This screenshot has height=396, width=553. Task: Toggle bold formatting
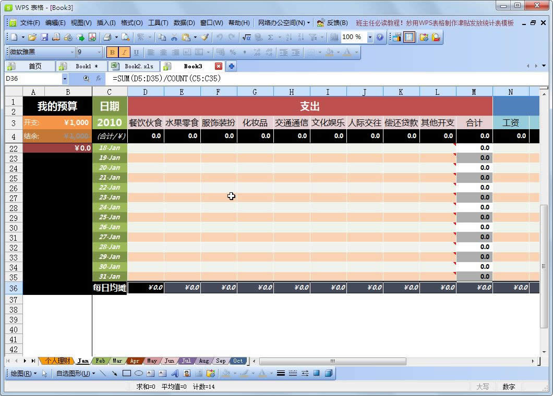click(112, 53)
